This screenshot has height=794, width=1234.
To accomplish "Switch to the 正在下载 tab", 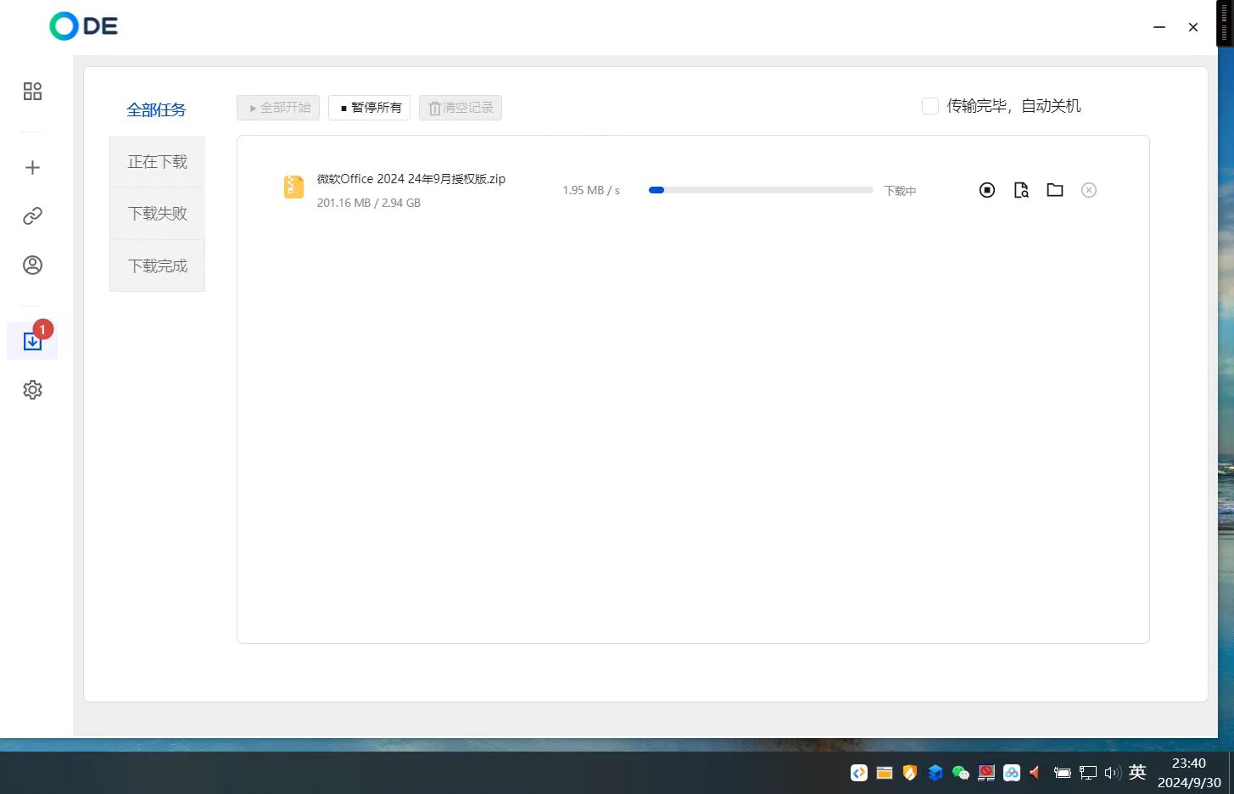I will (x=157, y=161).
